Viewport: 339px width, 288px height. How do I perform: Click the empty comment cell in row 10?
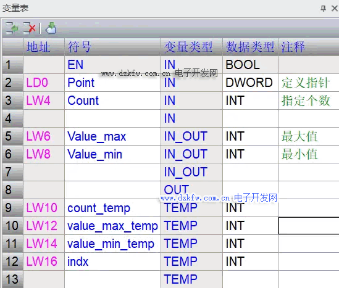click(309, 226)
